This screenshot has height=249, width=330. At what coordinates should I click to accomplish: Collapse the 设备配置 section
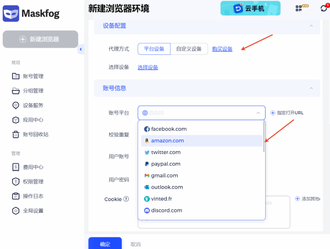pyautogui.click(x=311, y=26)
